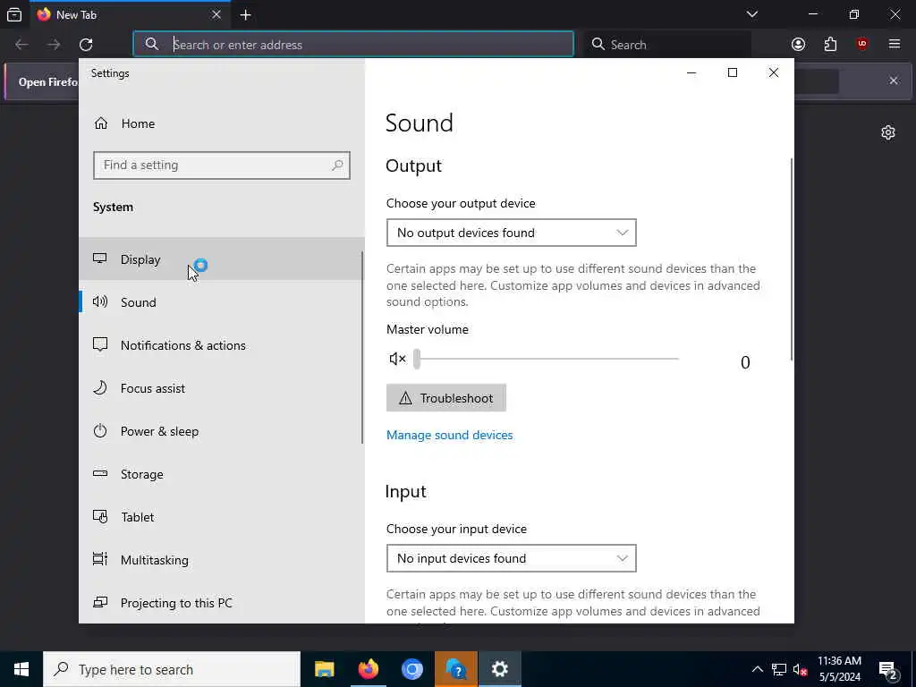Click the magnifier in Find a setting

click(x=337, y=165)
